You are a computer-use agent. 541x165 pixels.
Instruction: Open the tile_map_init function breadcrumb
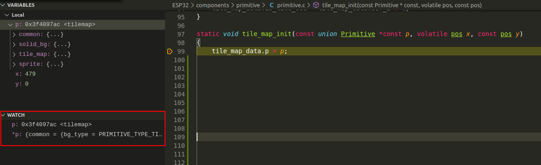pos(402,5)
